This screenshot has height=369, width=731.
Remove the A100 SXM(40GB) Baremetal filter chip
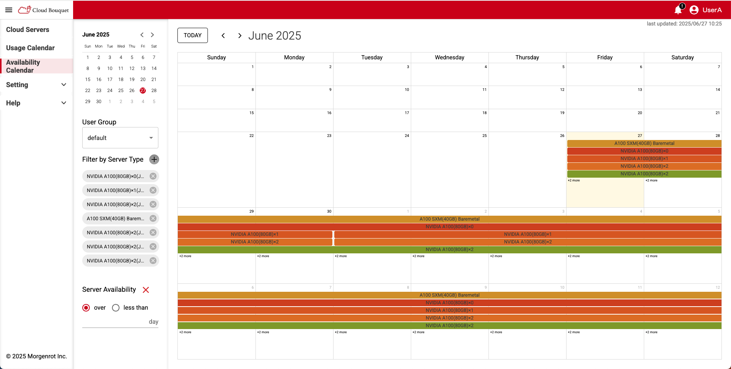[153, 218]
